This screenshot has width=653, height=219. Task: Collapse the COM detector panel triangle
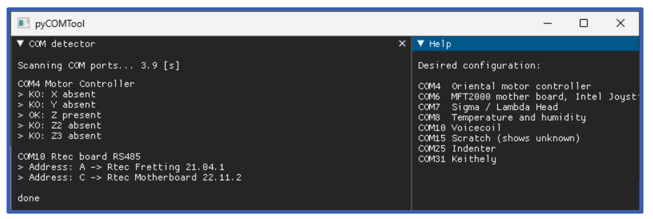click(20, 43)
